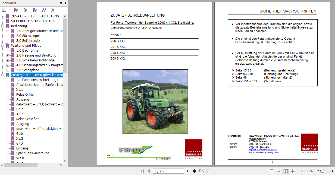335x175 pixels.
Task: Collapse the Zusatzgeräte - Heckzapfwellensteuerung node
Action: click(x=3, y=75)
